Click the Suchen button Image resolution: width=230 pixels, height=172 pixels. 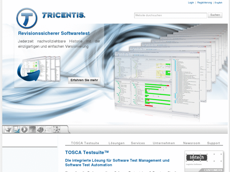point(215,15)
